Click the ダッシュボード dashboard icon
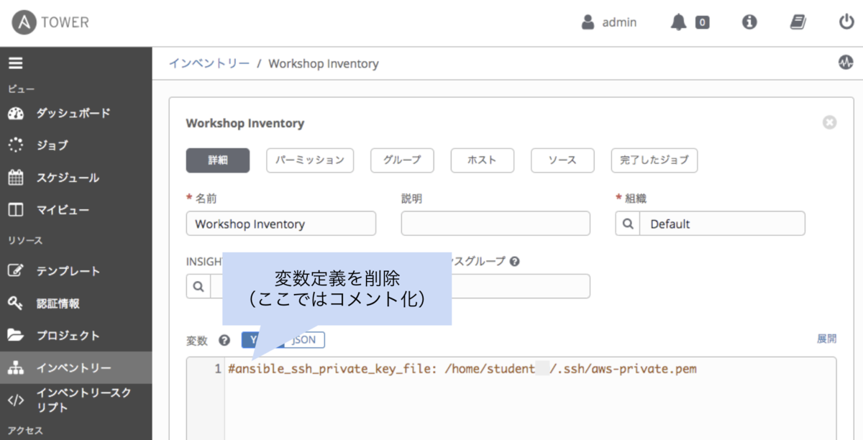863x440 pixels. tap(16, 113)
